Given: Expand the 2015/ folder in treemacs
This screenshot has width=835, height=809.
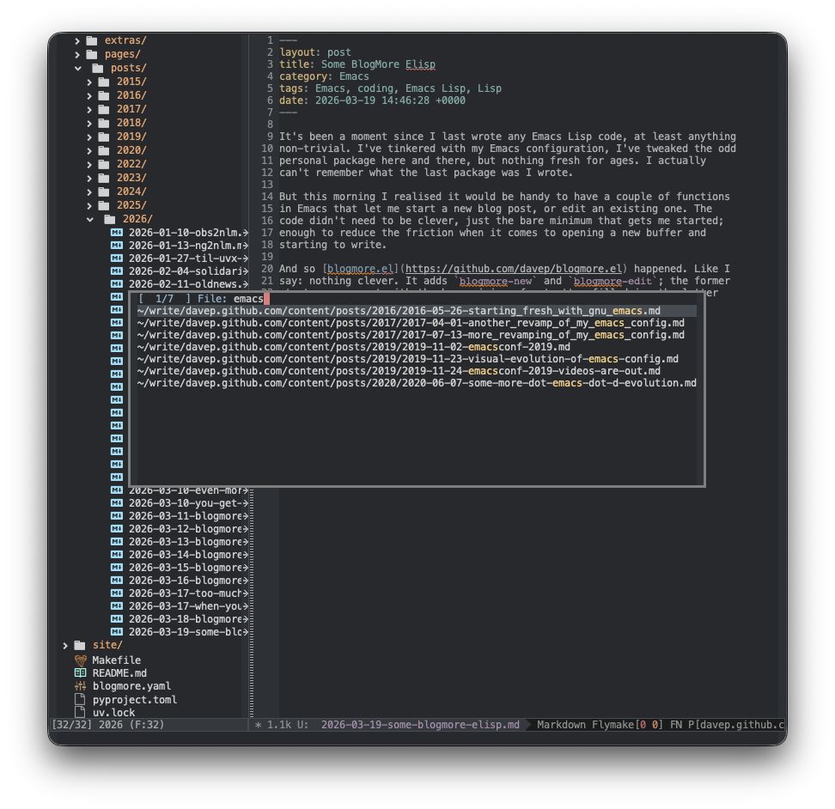Looking at the screenshot, I should 88,81.
